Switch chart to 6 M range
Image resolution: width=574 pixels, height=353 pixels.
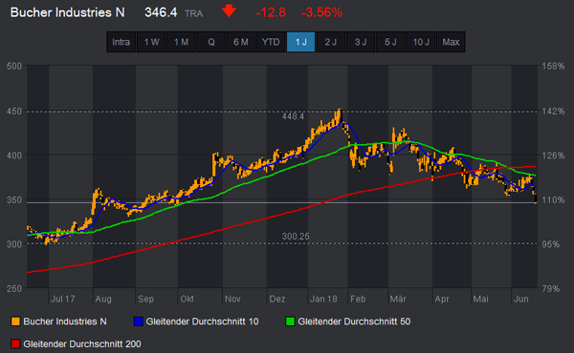click(241, 42)
